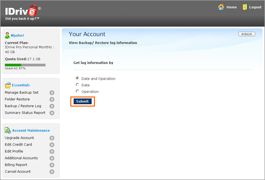Click arrow icon next to Edit Credit Card
The height and width of the screenshot is (180, 265).
[52, 144]
